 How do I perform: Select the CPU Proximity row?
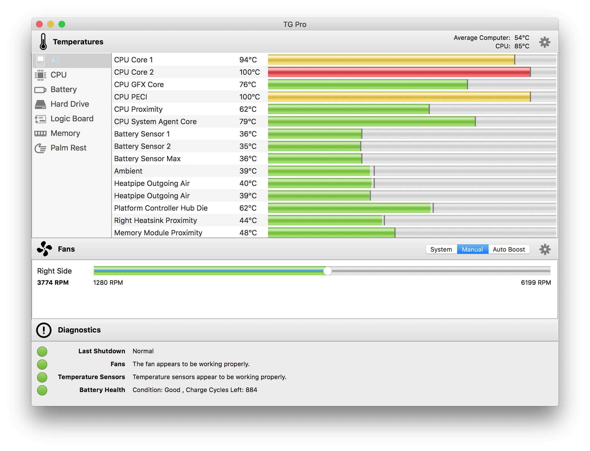pos(334,109)
